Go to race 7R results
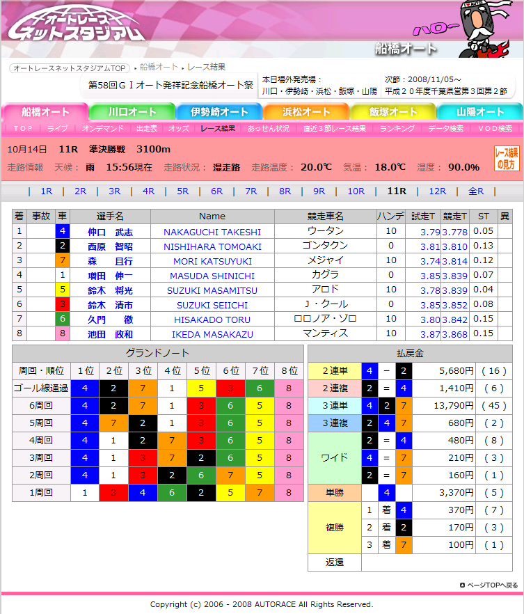 pyautogui.click(x=251, y=191)
